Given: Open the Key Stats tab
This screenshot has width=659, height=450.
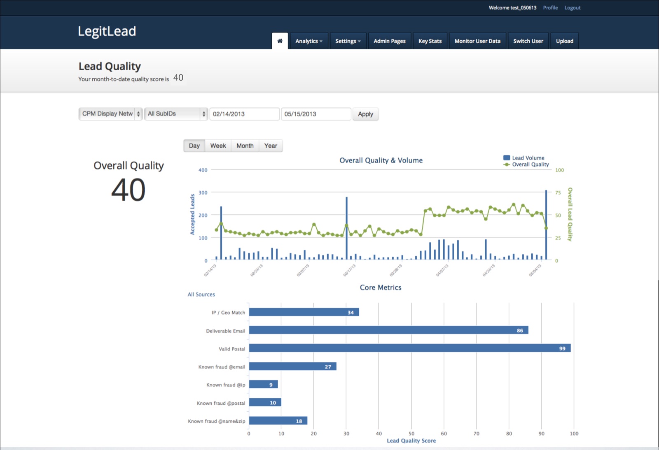Looking at the screenshot, I should point(430,41).
